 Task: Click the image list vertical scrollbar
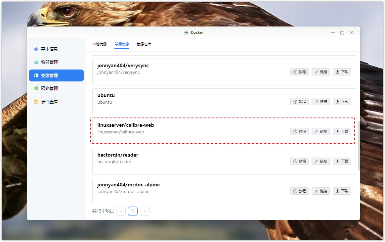click(x=359, y=146)
